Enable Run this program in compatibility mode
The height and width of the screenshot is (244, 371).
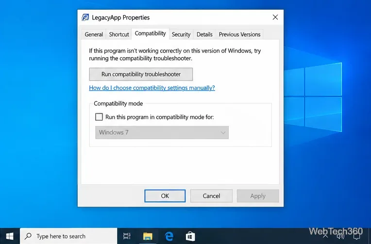click(x=99, y=117)
